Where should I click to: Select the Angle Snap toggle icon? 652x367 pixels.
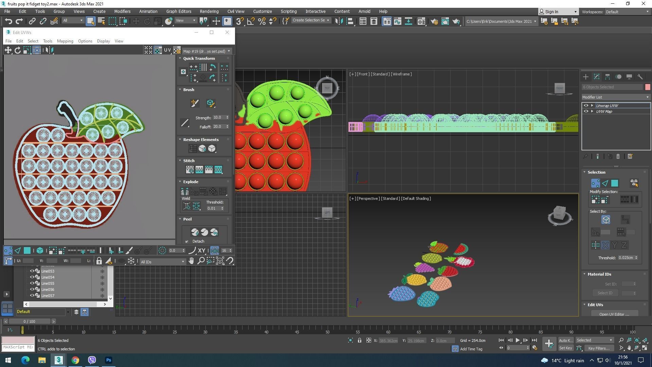tap(251, 21)
